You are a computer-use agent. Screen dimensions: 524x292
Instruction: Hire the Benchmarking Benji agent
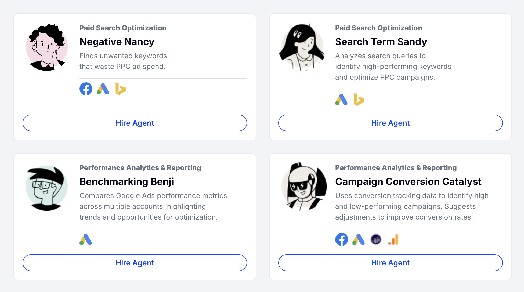[135, 263]
